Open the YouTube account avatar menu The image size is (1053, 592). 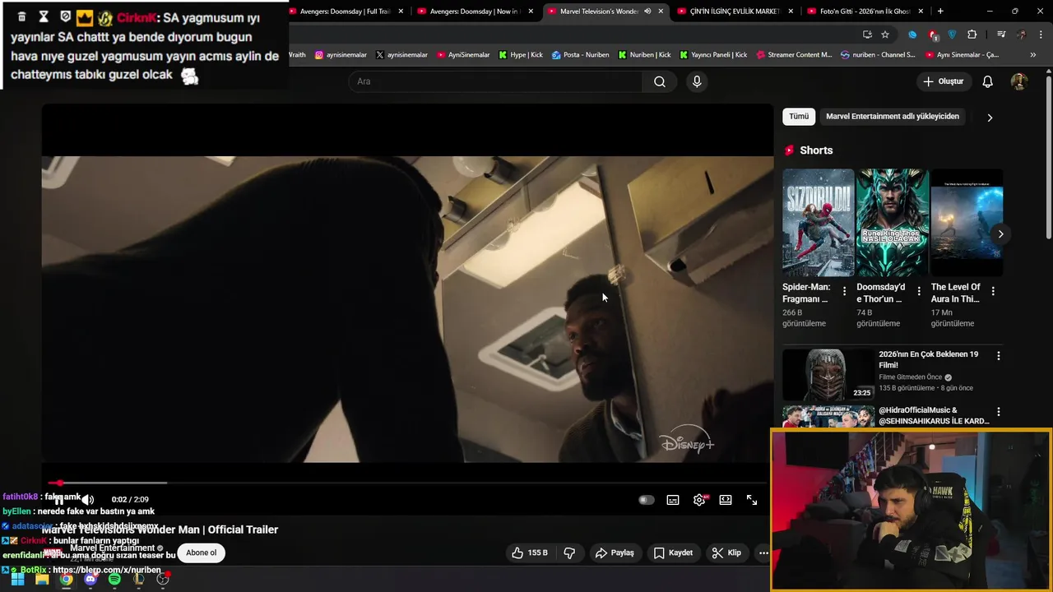coord(1018,81)
